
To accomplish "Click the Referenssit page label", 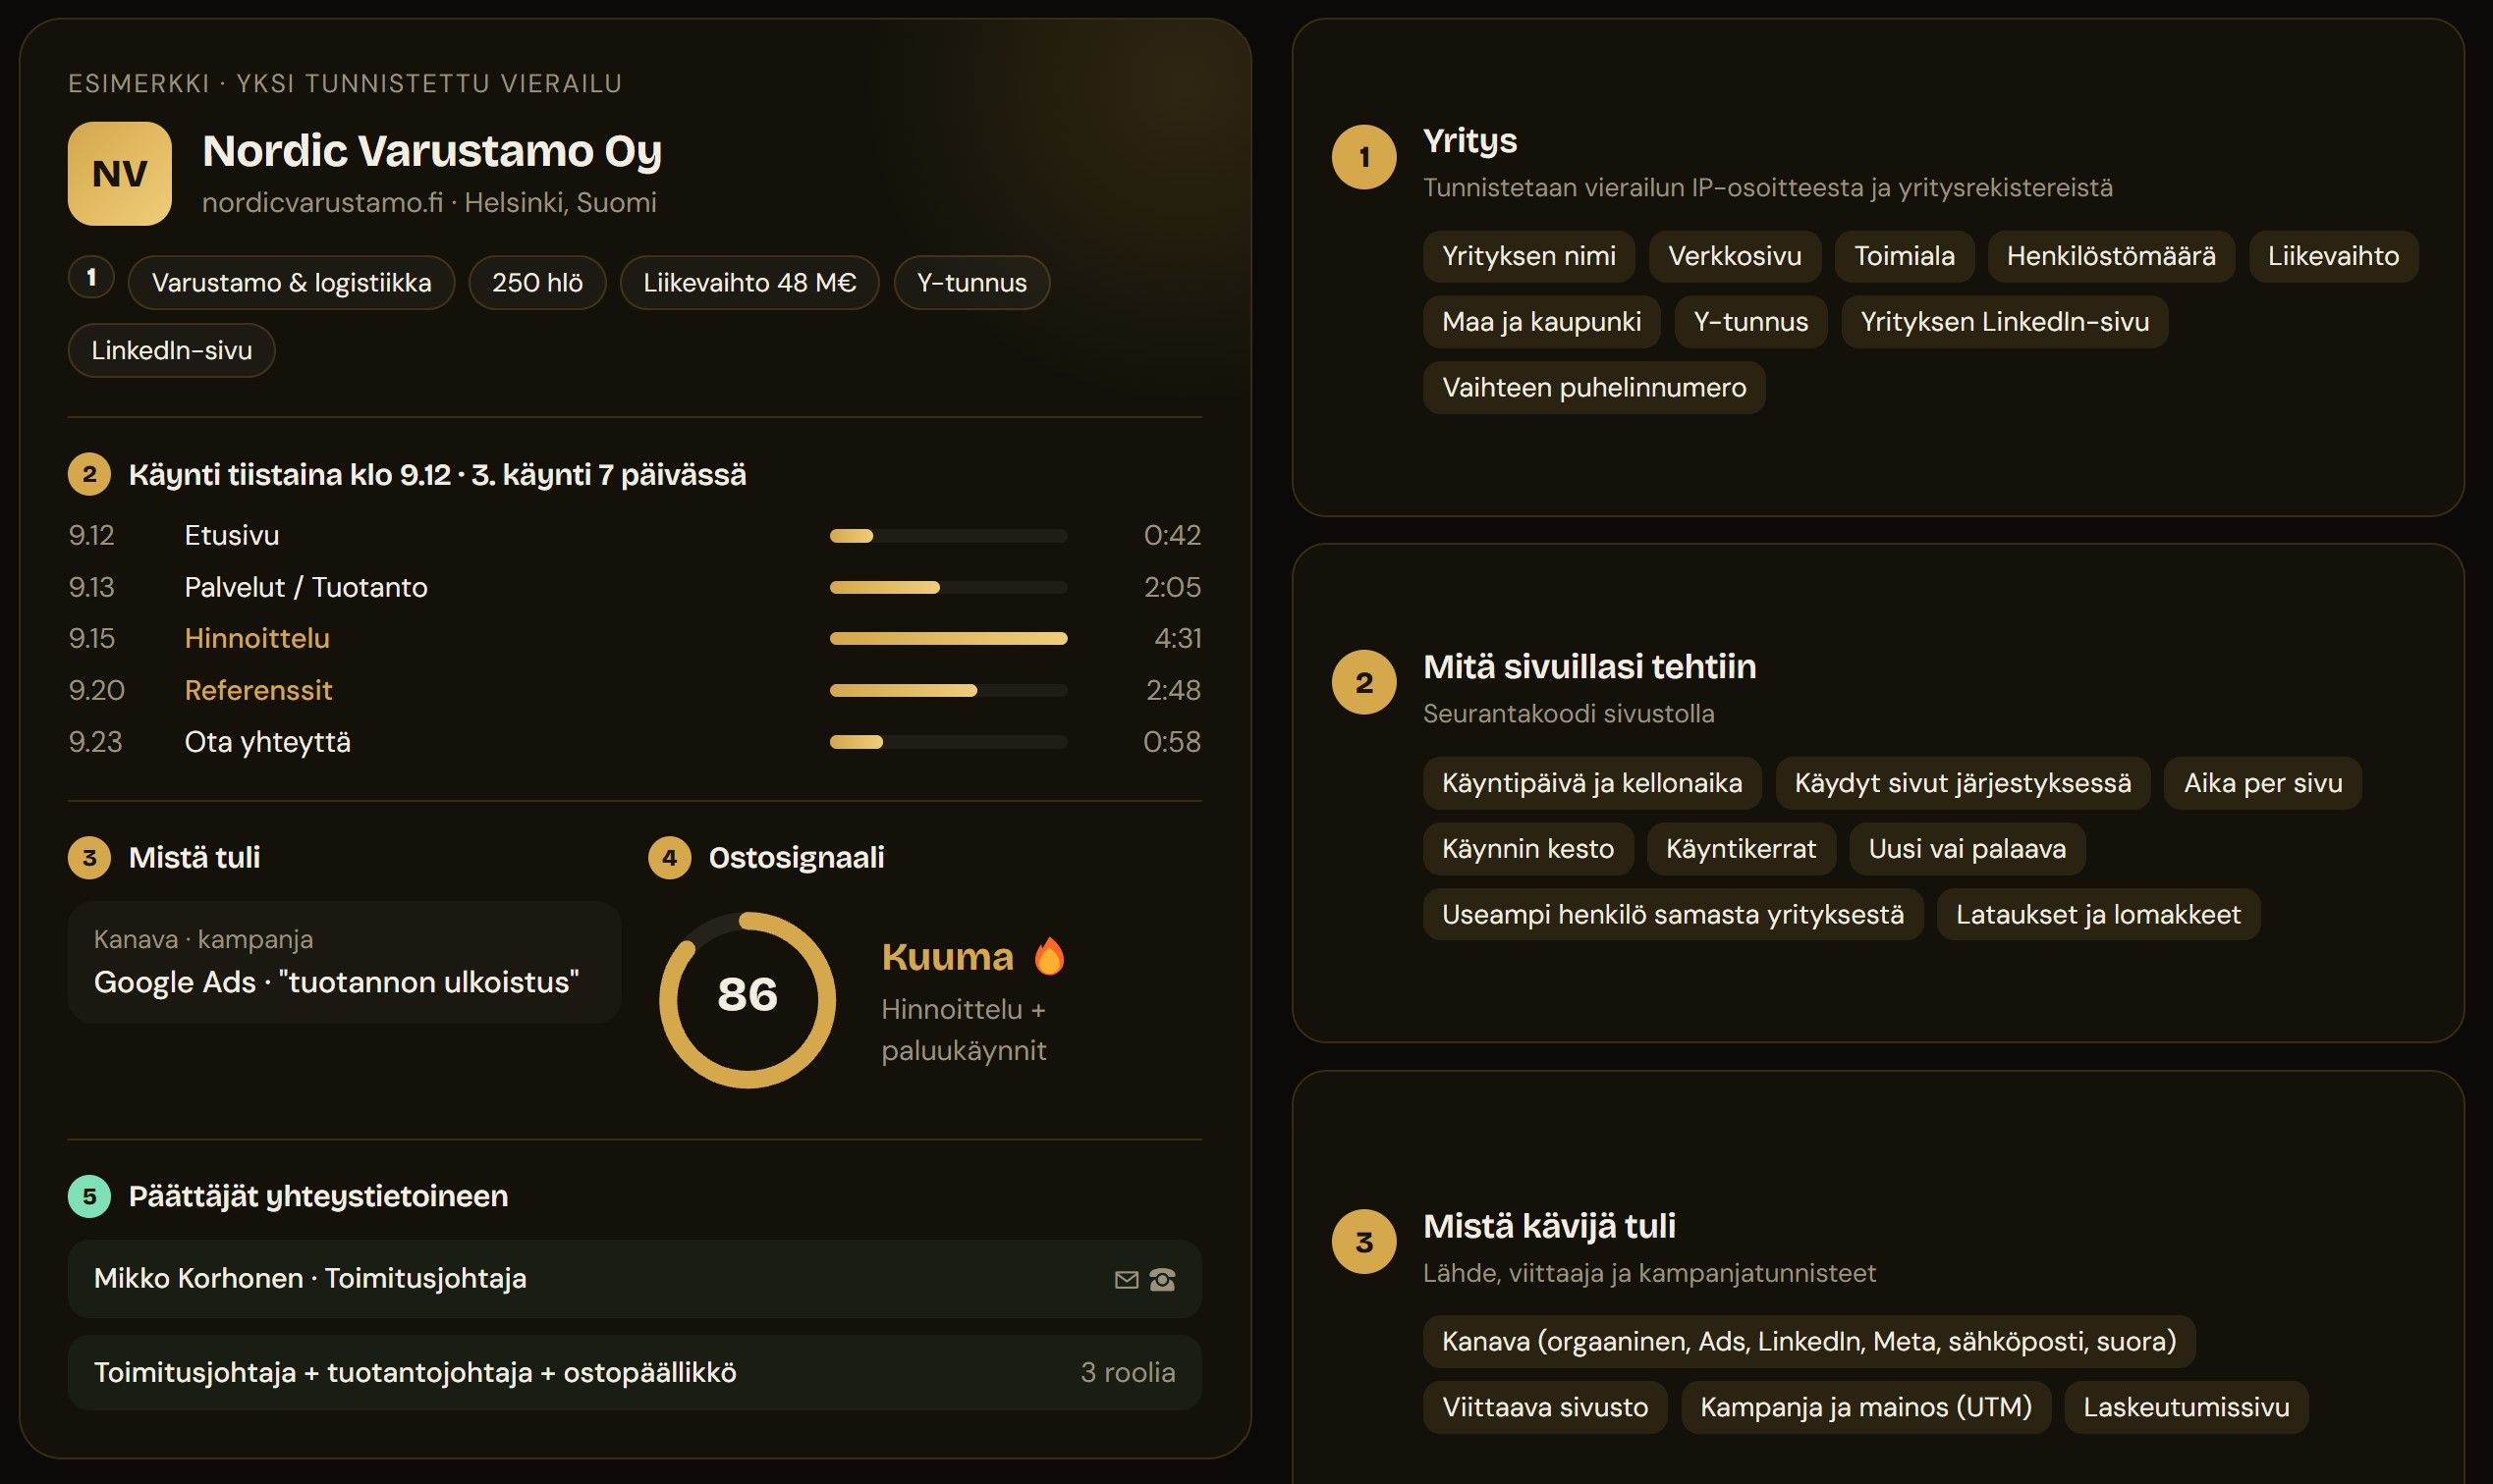I will click(x=258, y=691).
